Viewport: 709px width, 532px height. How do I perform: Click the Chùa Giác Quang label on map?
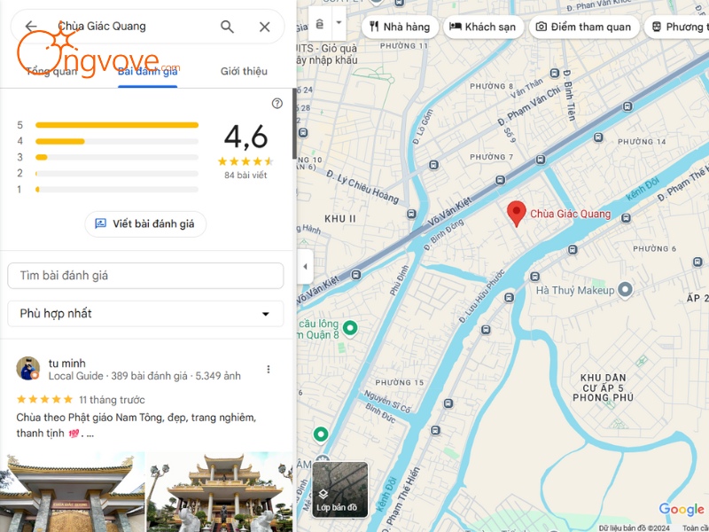tap(570, 214)
